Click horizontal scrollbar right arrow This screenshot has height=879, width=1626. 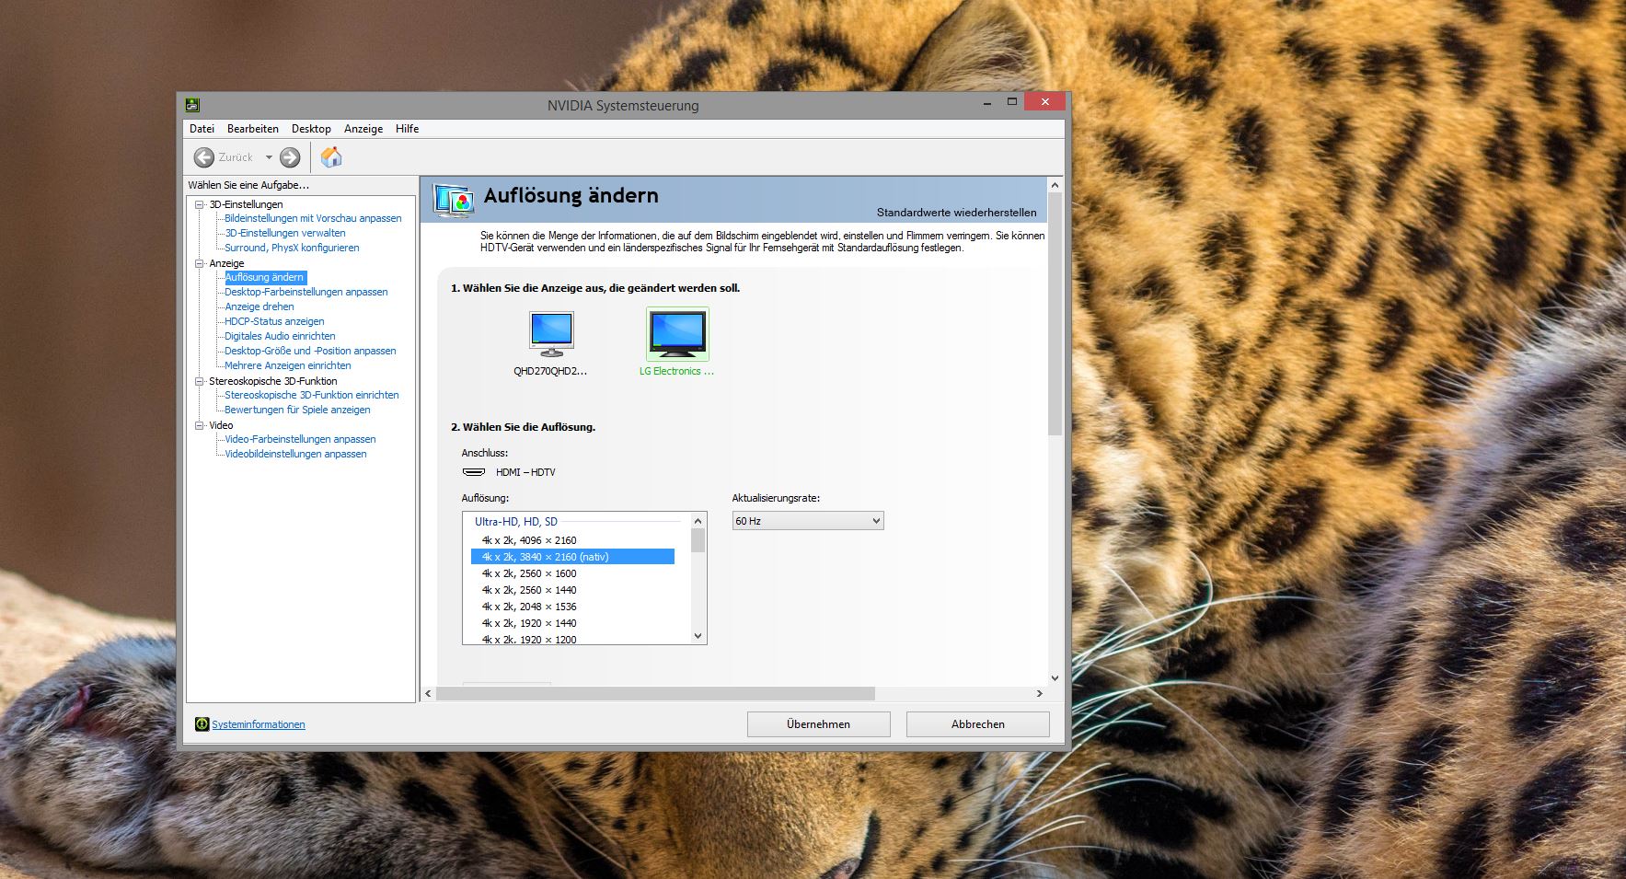(x=1039, y=693)
